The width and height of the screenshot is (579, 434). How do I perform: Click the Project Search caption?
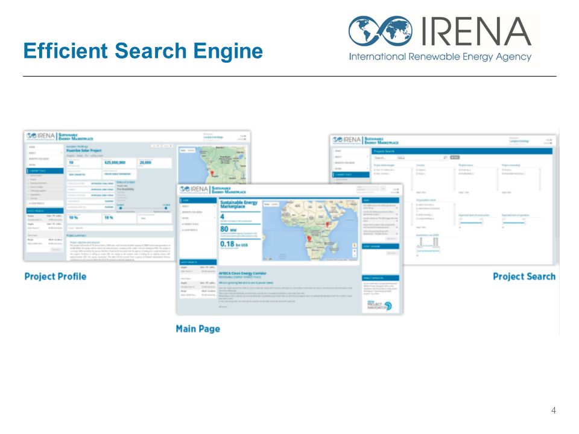(524, 277)
